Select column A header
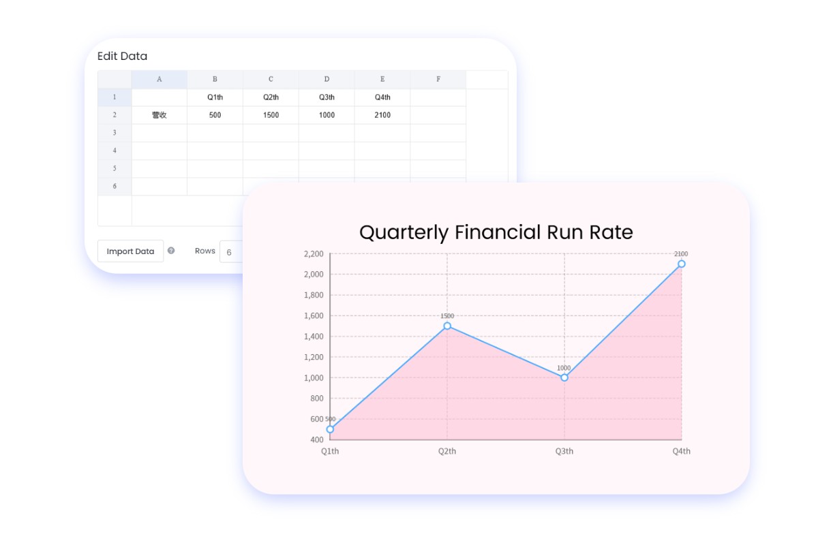This screenshot has height=545, width=818. click(x=160, y=80)
